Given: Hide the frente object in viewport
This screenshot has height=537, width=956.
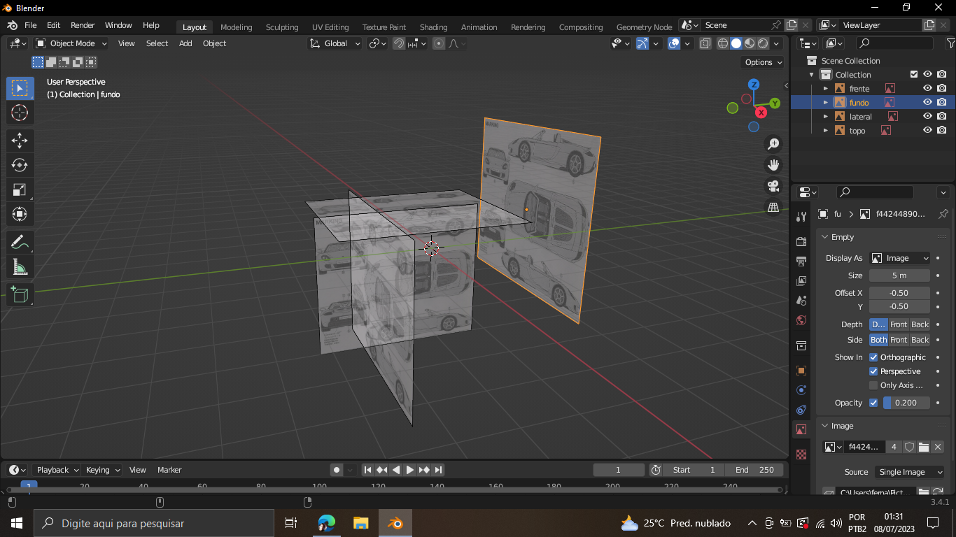Looking at the screenshot, I should point(927,88).
